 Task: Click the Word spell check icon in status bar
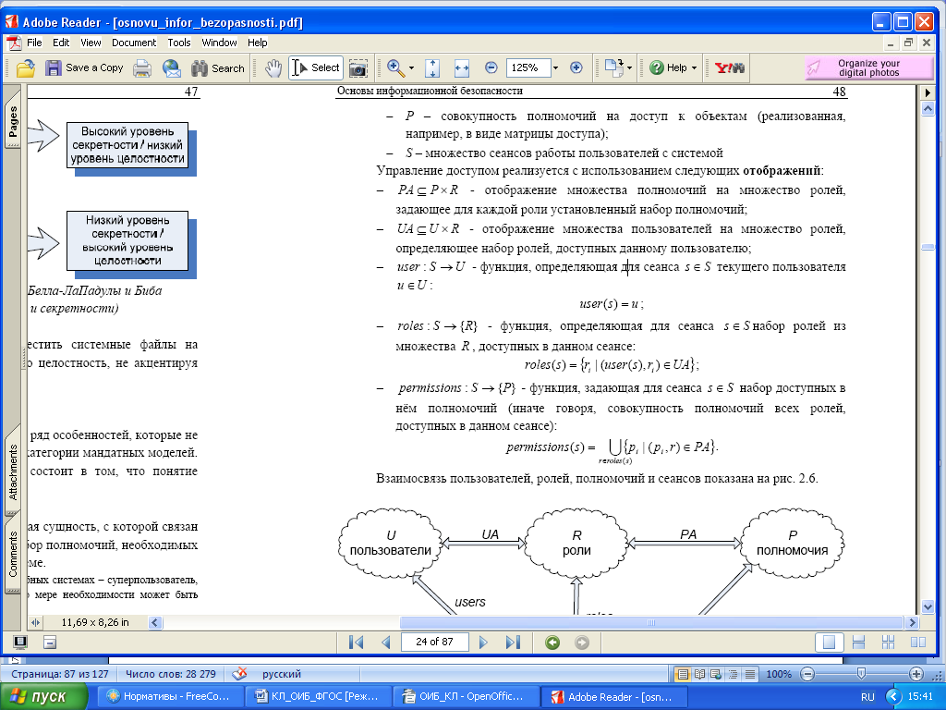point(239,674)
